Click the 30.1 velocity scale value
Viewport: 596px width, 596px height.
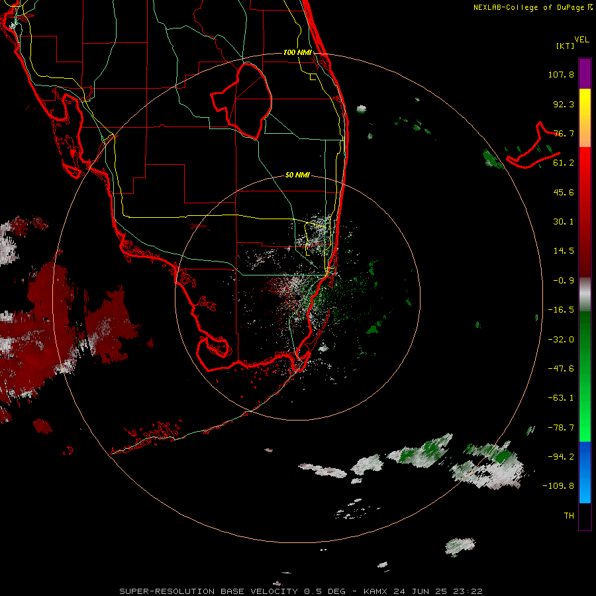pyautogui.click(x=564, y=222)
